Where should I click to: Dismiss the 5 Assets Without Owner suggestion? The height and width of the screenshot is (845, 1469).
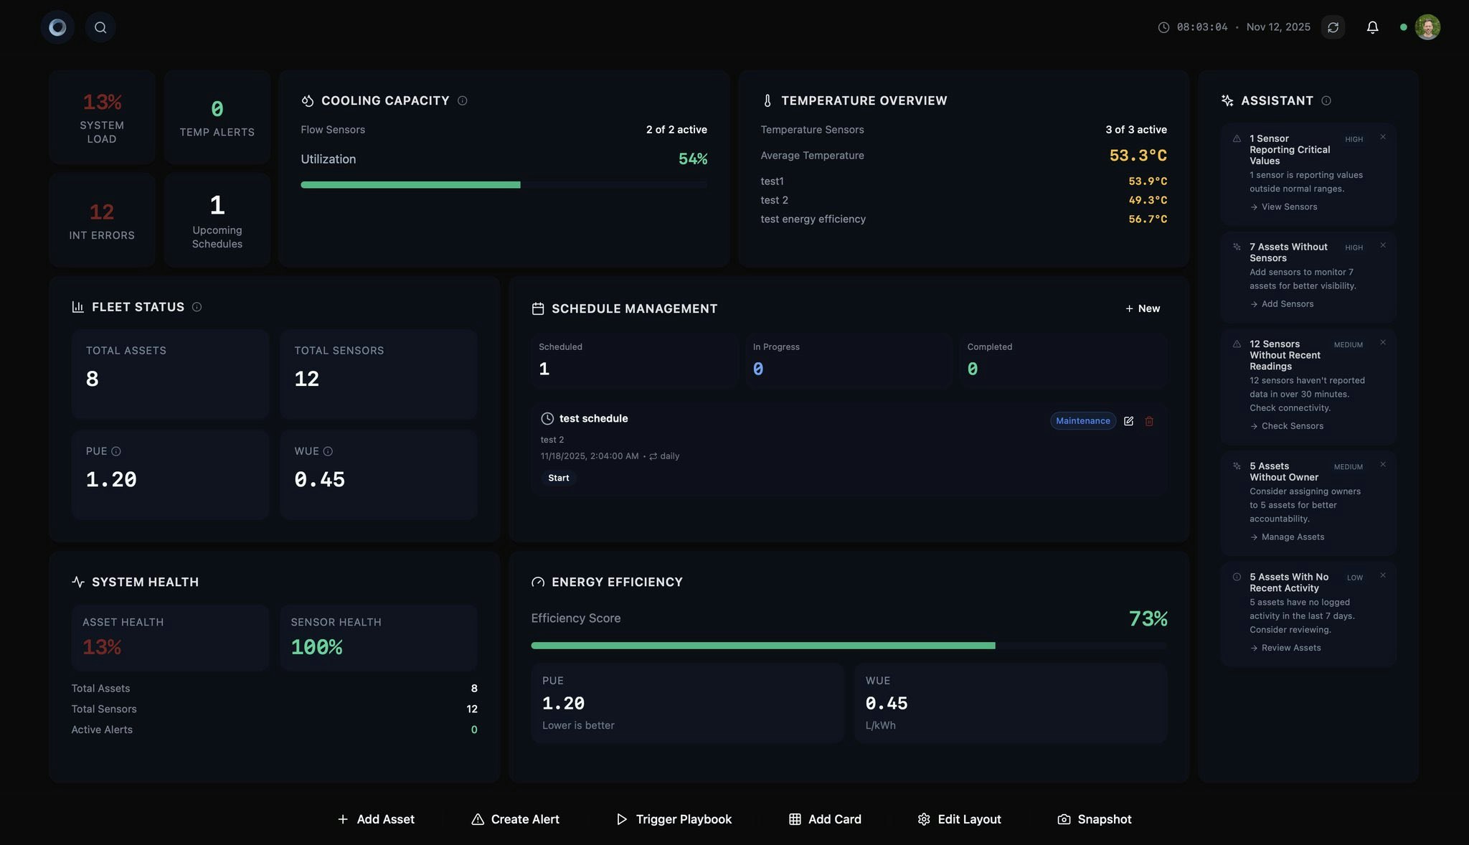1383,465
